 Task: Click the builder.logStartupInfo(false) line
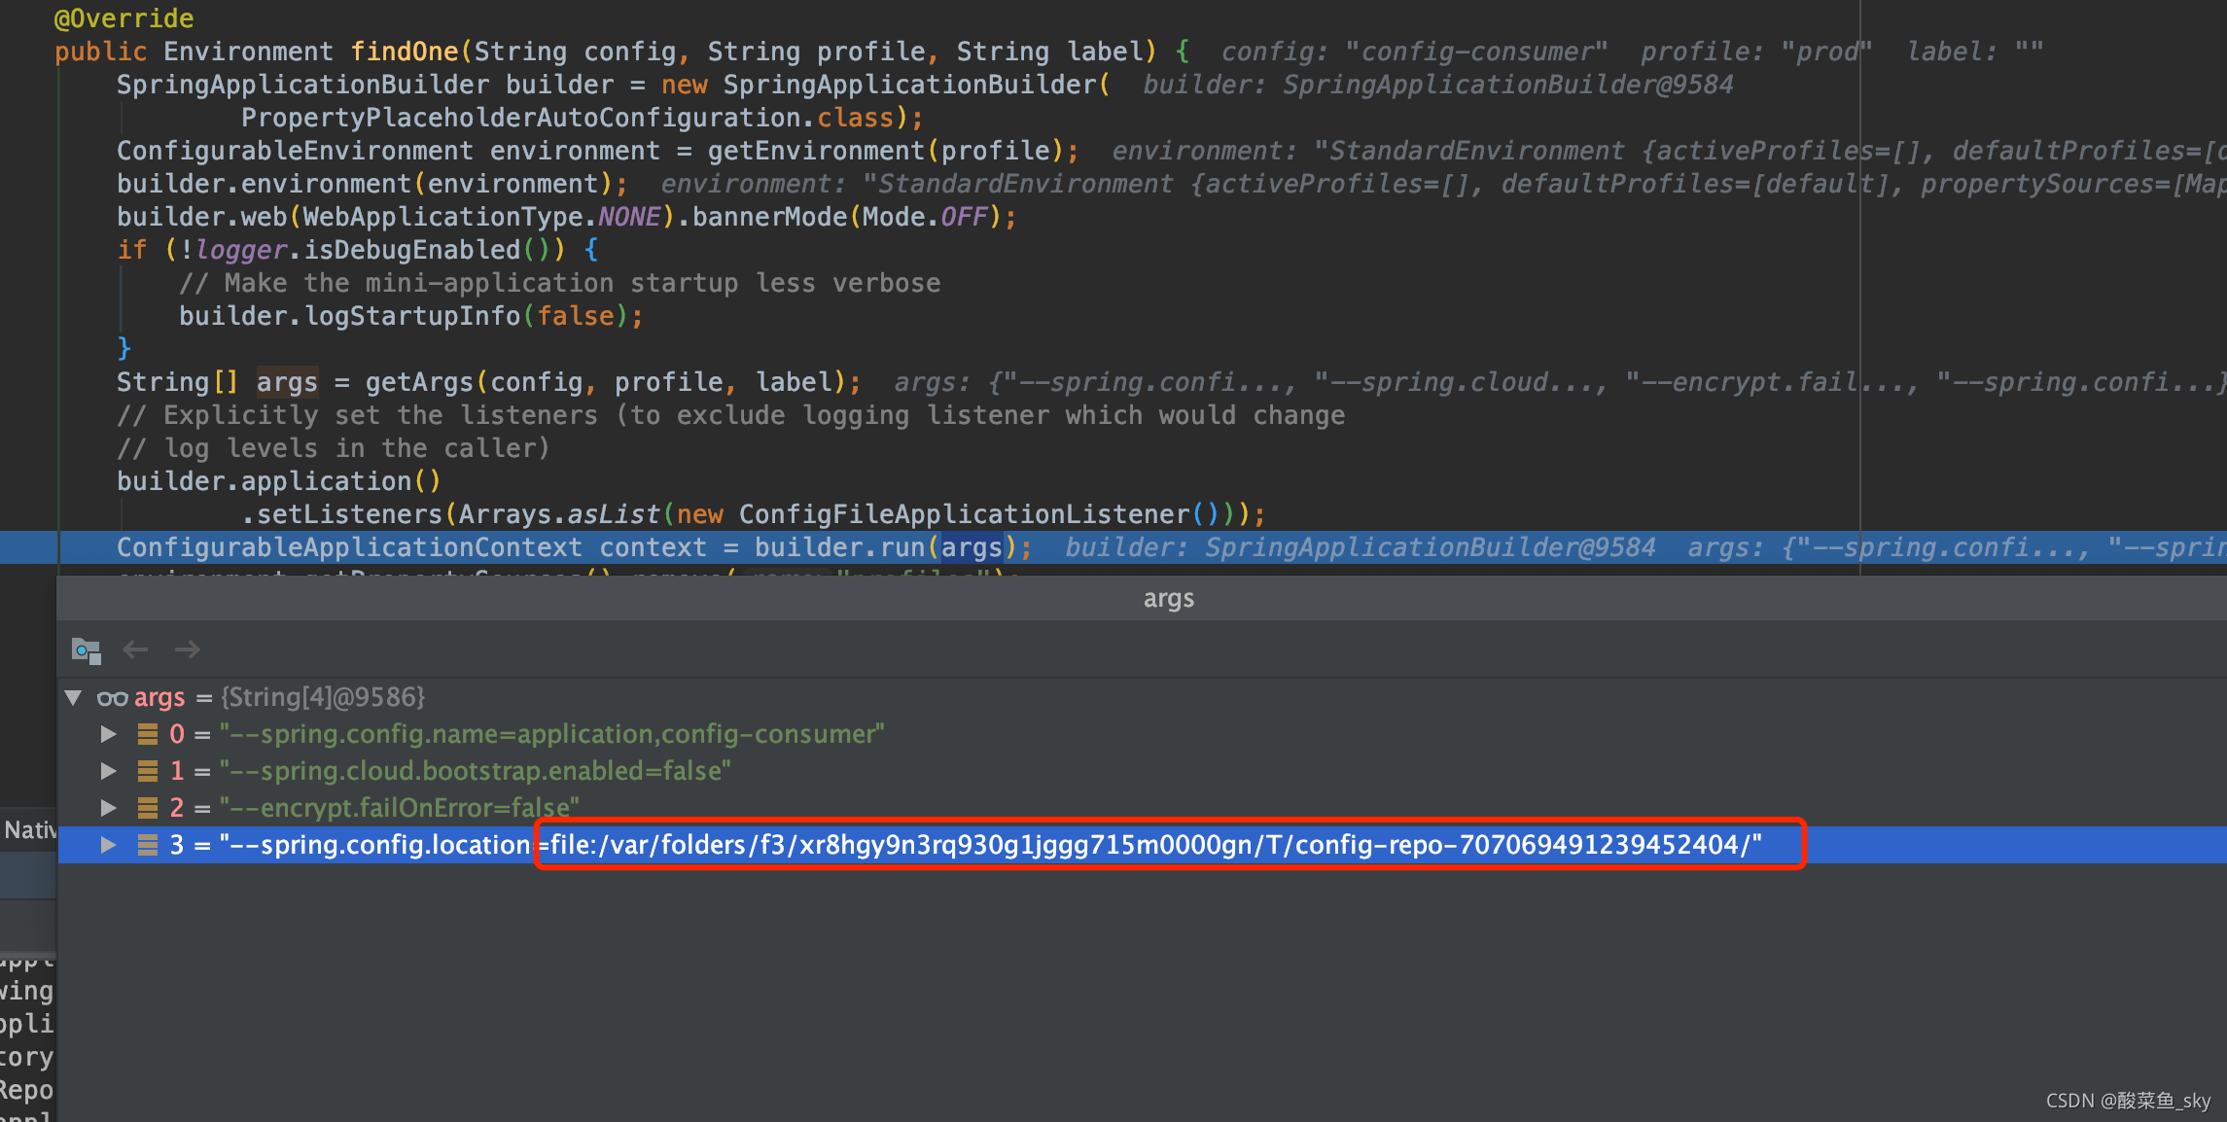[411, 316]
